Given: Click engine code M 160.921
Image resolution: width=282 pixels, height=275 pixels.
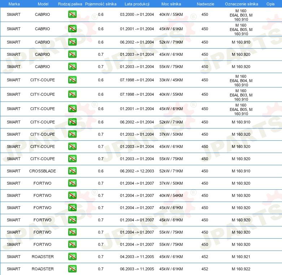Looking at the screenshot, I should [241, 257].
